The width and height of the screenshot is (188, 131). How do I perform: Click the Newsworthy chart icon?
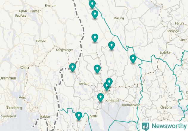click(145, 127)
